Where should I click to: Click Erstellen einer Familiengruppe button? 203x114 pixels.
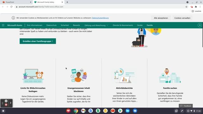click(x=38, y=41)
